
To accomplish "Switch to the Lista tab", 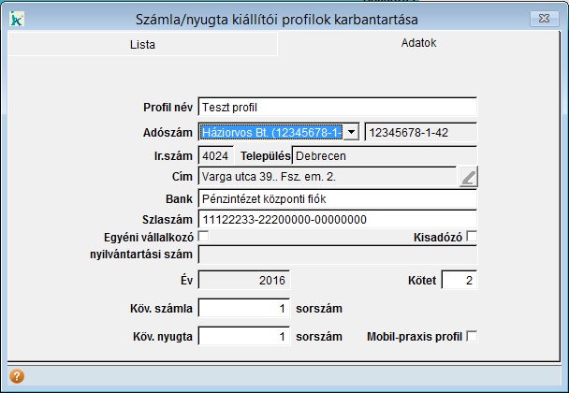I will pos(142,44).
